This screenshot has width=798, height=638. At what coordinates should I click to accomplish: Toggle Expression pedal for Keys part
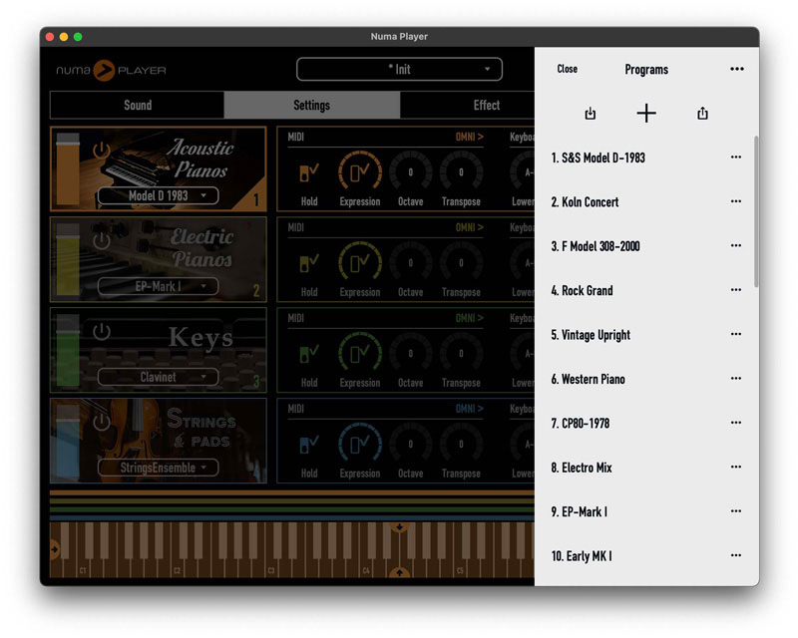tap(360, 353)
